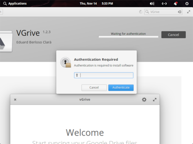
Task: Open the date and time indicator
Action: pyautogui.click(x=96, y=3)
